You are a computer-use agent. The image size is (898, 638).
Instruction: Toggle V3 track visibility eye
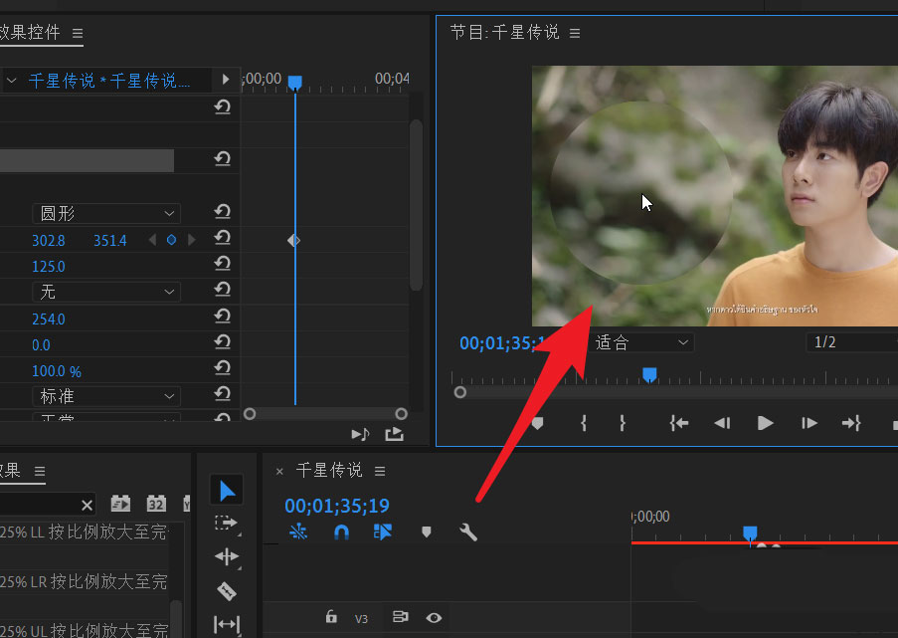pyautogui.click(x=434, y=618)
